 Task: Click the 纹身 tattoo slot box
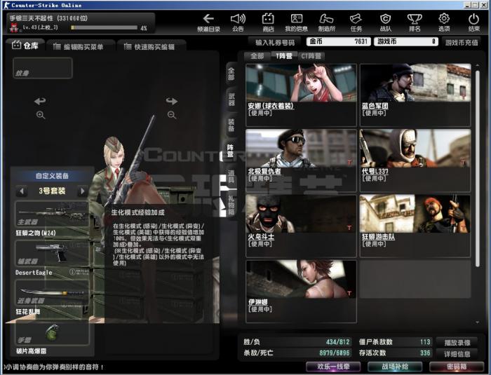click(x=43, y=68)
